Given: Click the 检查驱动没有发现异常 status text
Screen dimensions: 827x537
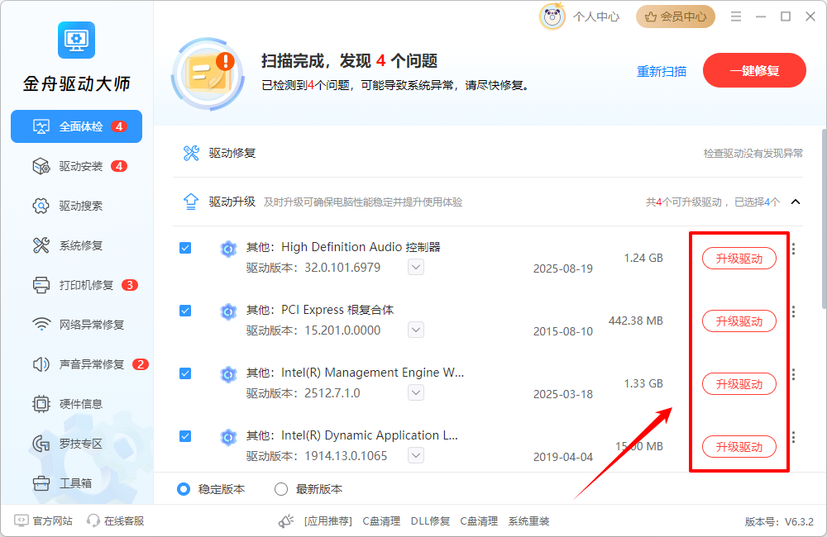Looking at the screenshot, I should pos(753,154).
